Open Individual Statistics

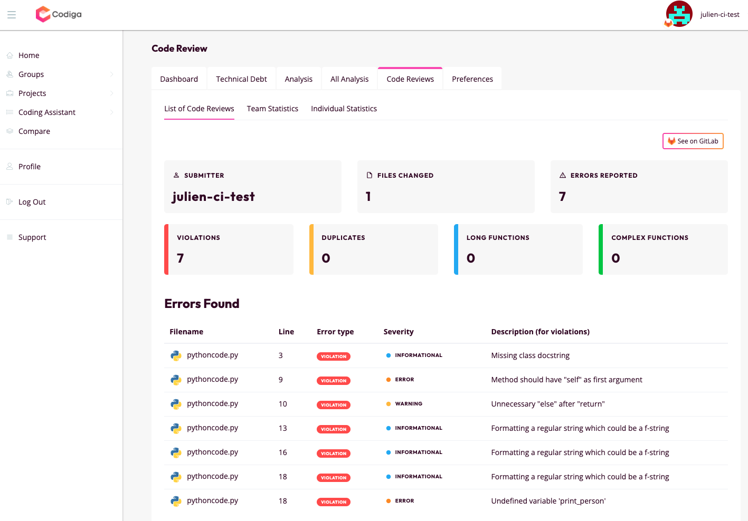pos(344,108)
